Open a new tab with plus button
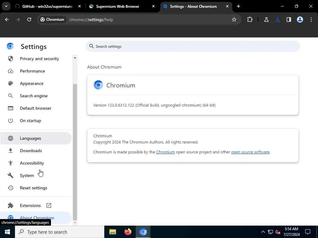Image resolution: width=318 pixels, height=238 pixels. click(238, 7)
